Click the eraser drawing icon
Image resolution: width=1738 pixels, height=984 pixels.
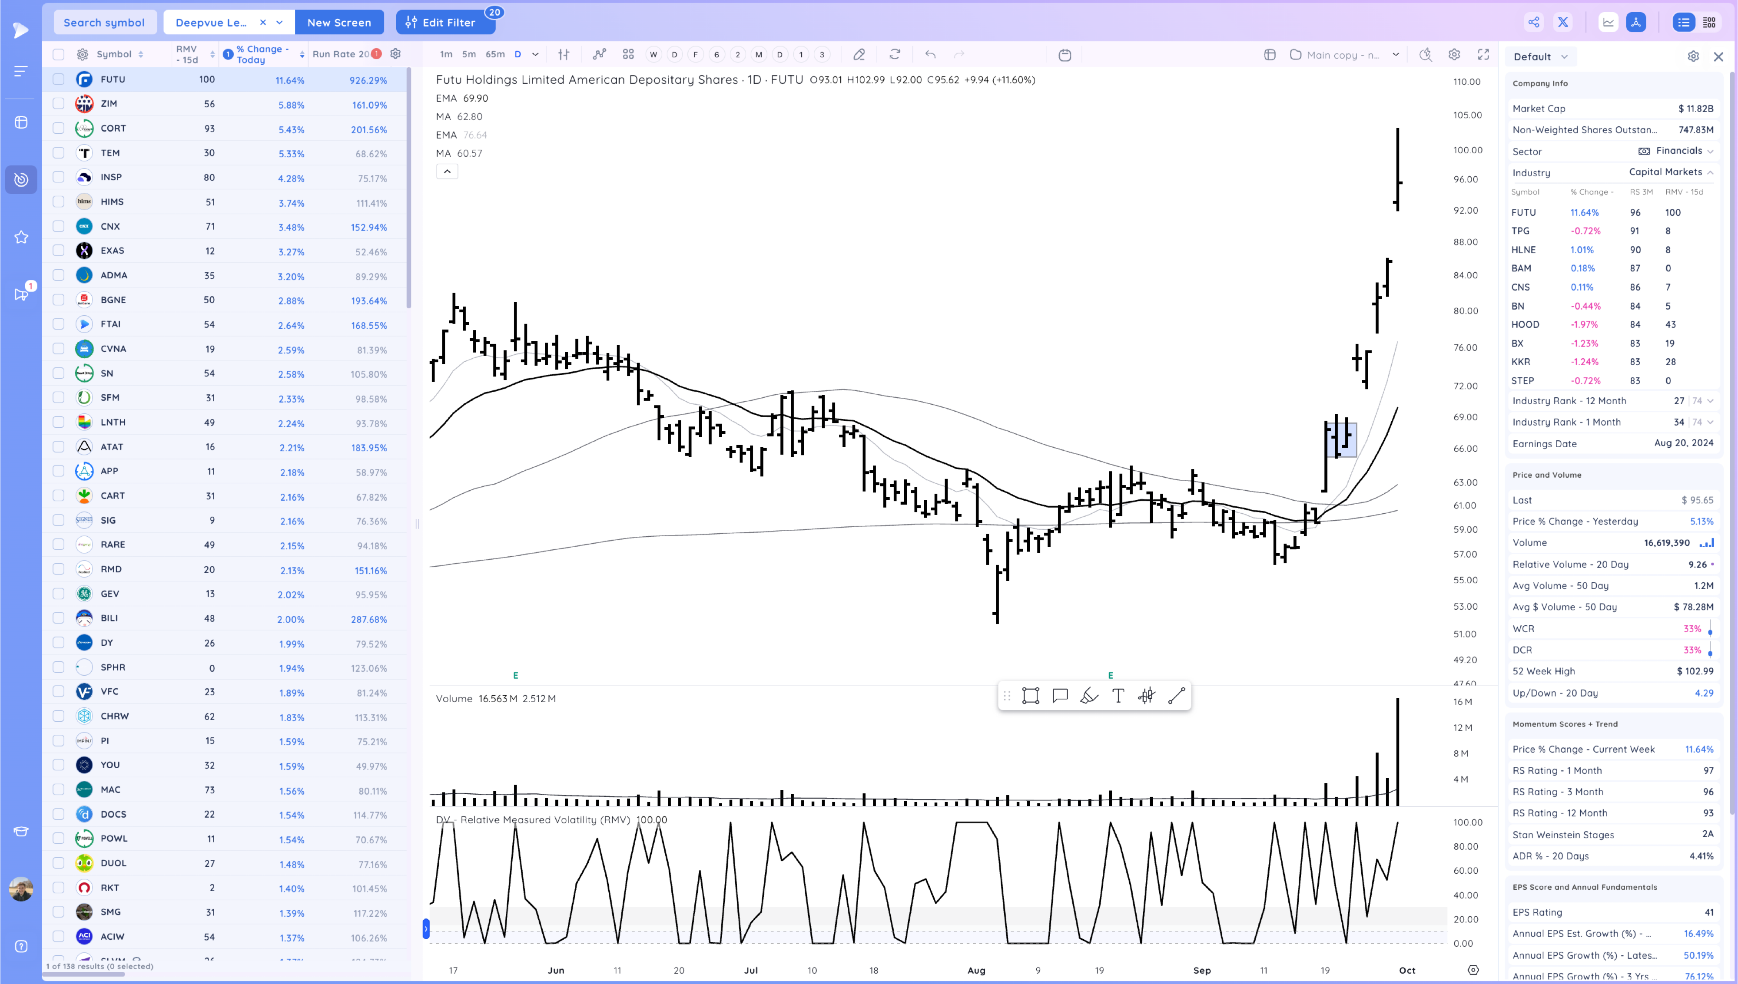[x=859, y=54]
